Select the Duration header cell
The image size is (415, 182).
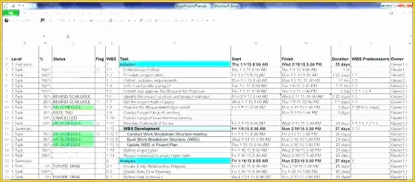pyautogui.click(x=341, y=59)
